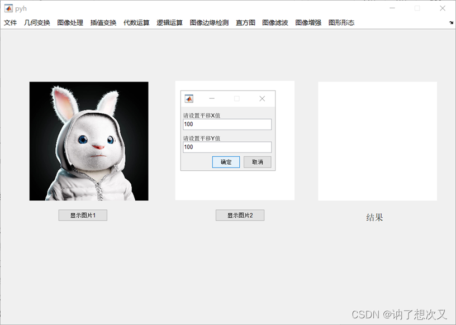
Task: Click the 请设置平移X值 label
Action: pos(202,116)
